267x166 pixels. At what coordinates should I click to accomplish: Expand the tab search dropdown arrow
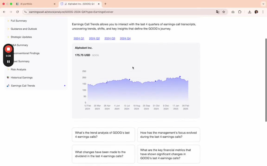263,4
